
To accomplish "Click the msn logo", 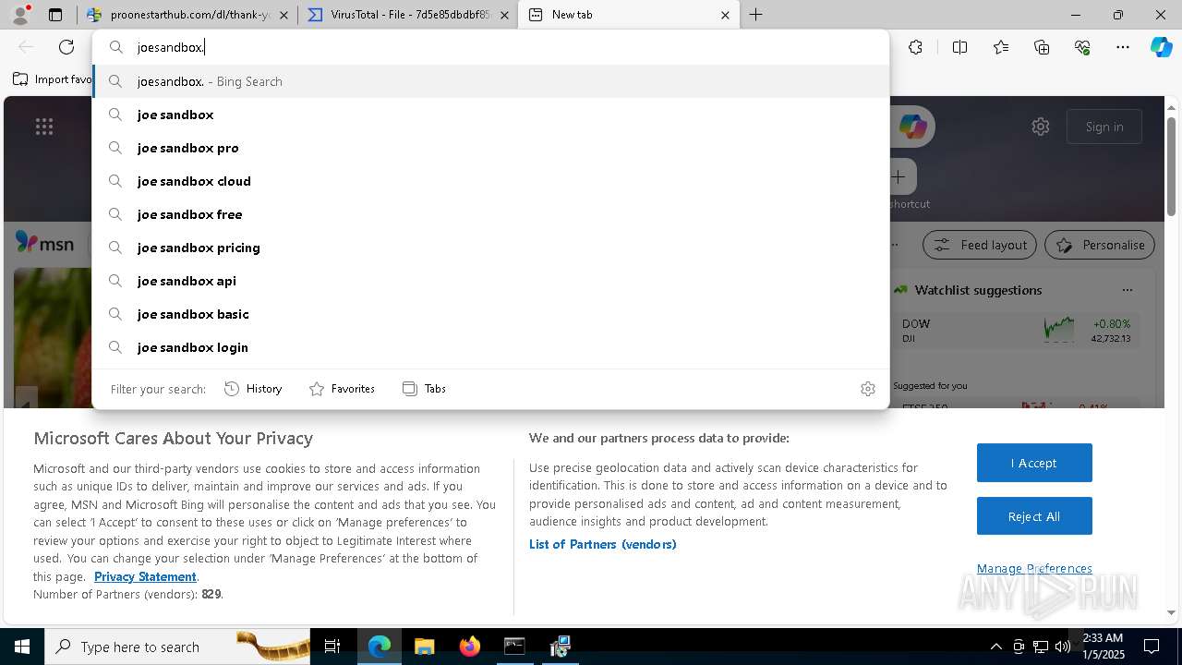I will 44,243.
